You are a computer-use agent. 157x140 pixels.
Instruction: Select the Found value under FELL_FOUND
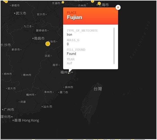coord(71,54)
